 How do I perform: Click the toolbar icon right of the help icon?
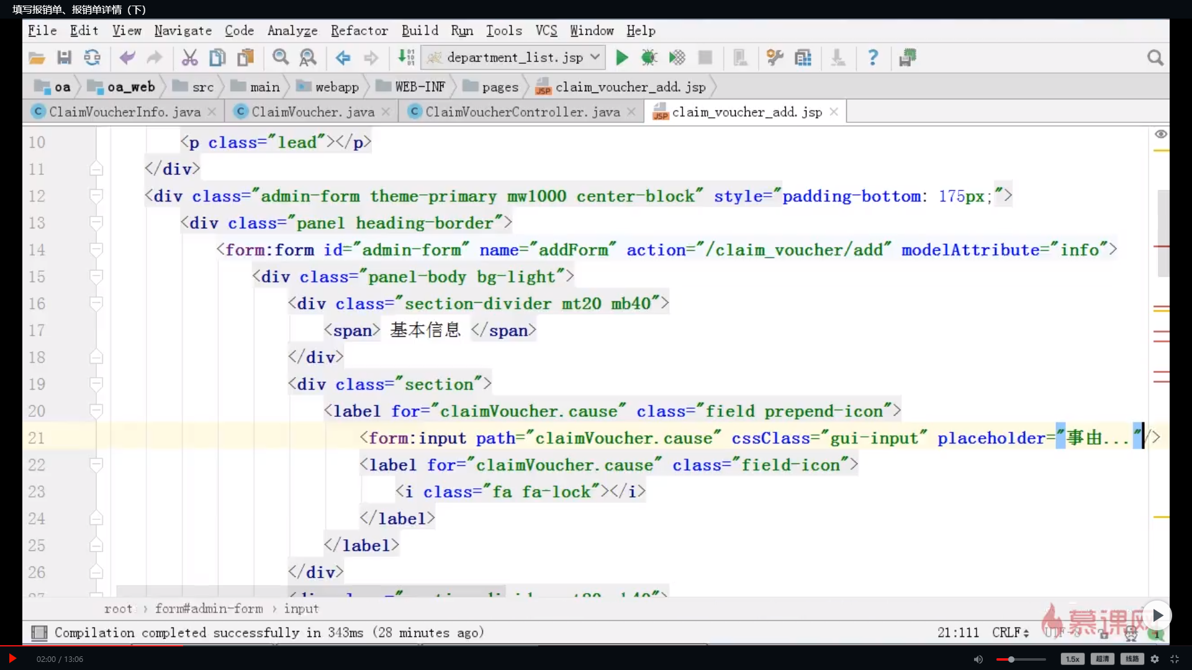tap(908, 58)
